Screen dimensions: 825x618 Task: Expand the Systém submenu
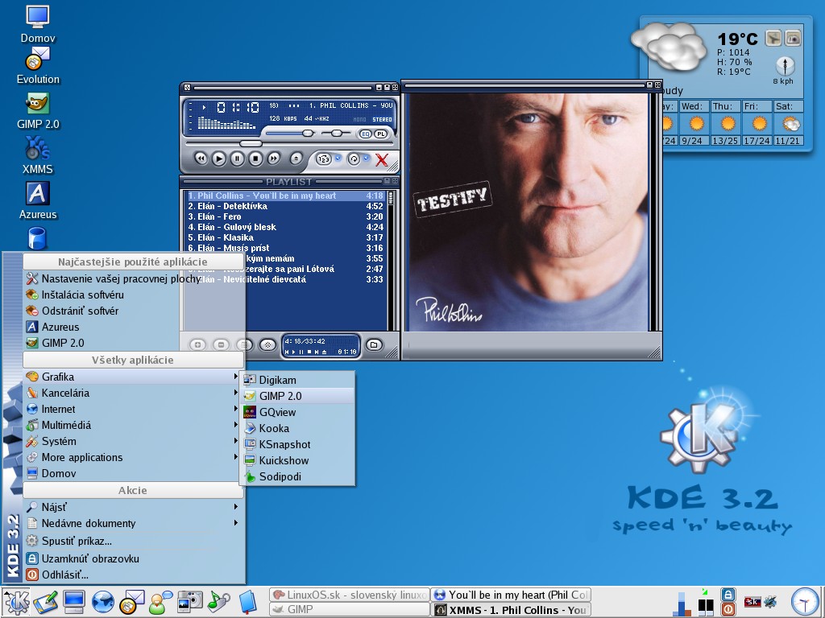[133, 441]
